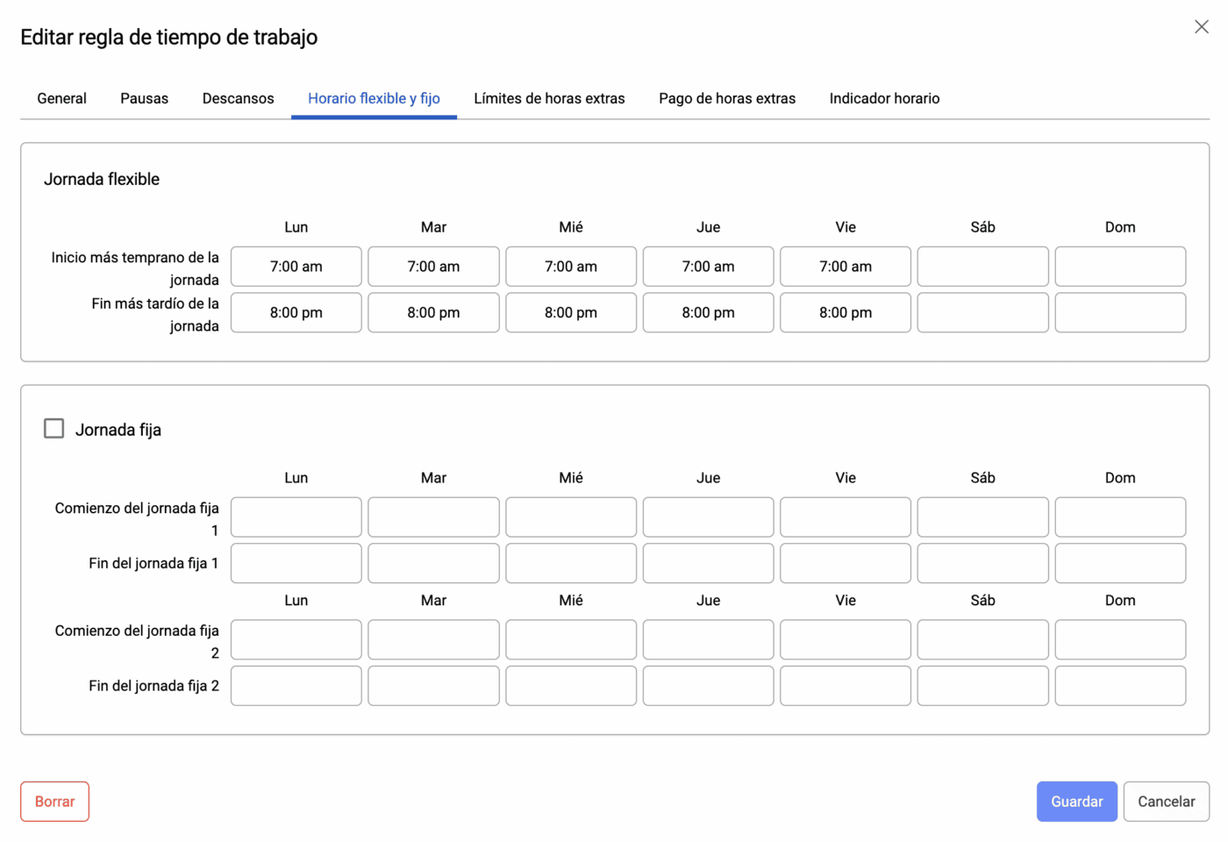Click Tuesday Fin del jornada fija 1 field
This screenshot has width=1228, height=842.
tap(433, 563)
